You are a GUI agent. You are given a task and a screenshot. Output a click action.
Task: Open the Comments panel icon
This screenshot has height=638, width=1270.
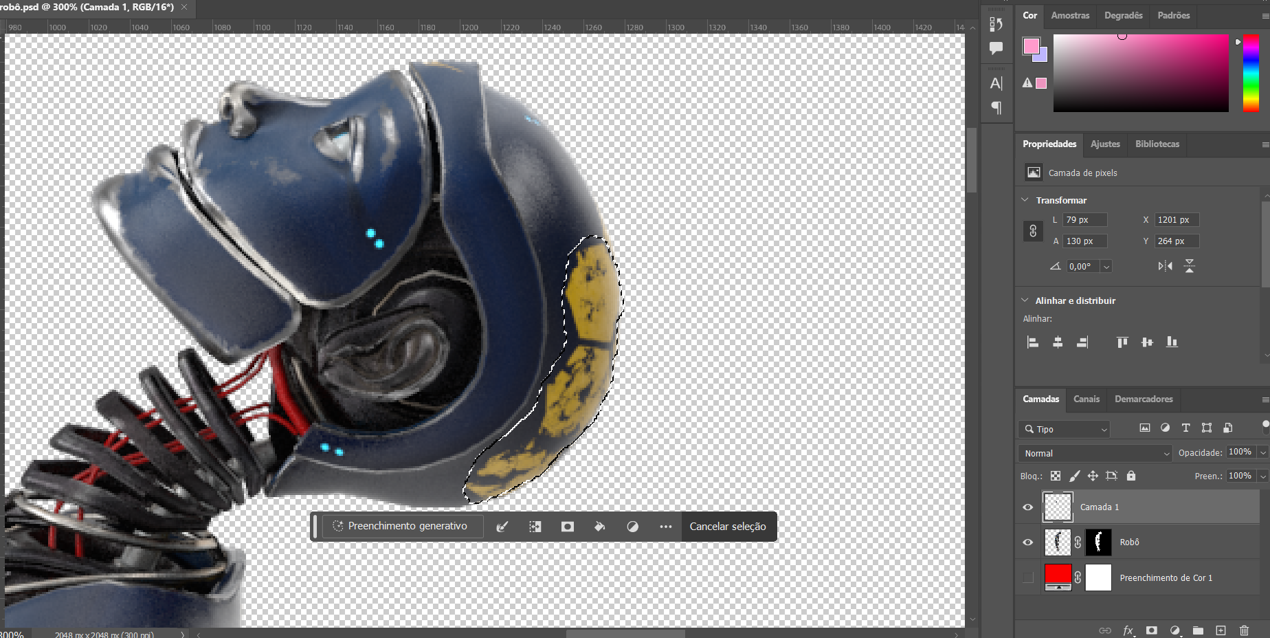click(996, 48)
